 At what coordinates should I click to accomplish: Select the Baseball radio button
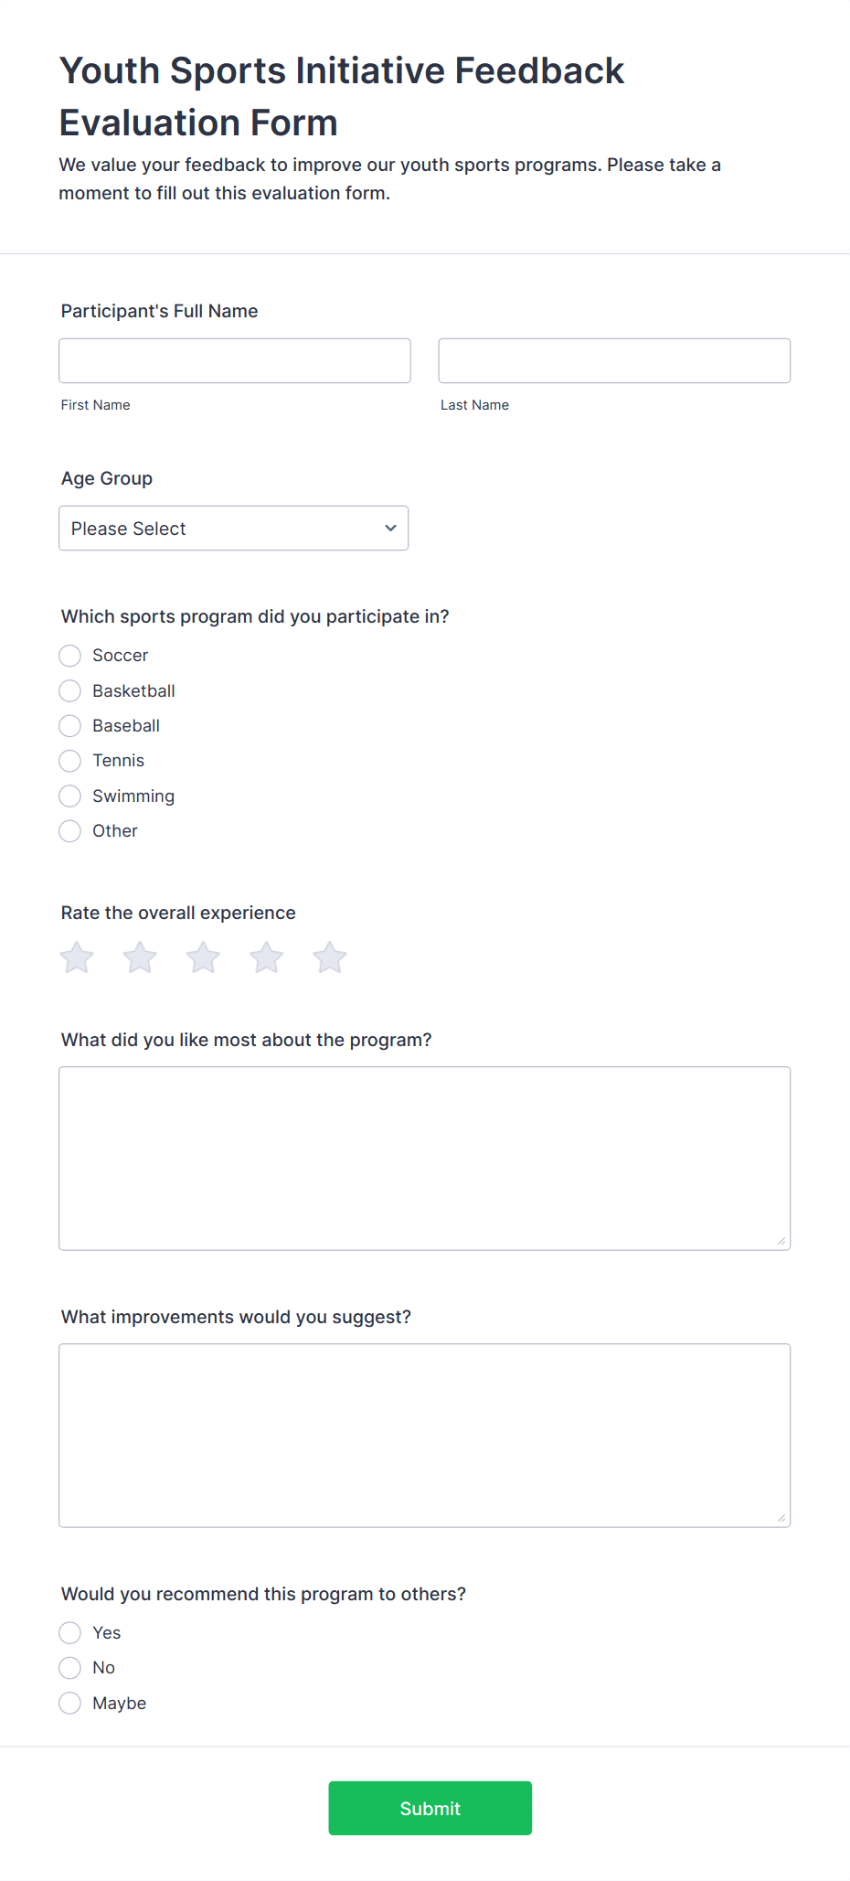70,726
